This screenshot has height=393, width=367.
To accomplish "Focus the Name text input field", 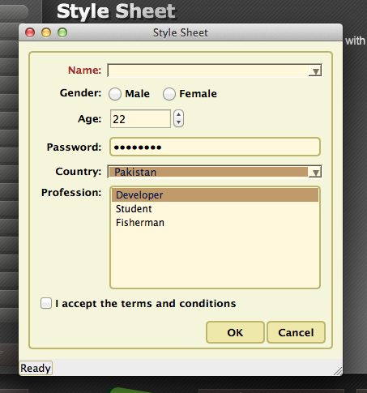I will tap(208, 70).
